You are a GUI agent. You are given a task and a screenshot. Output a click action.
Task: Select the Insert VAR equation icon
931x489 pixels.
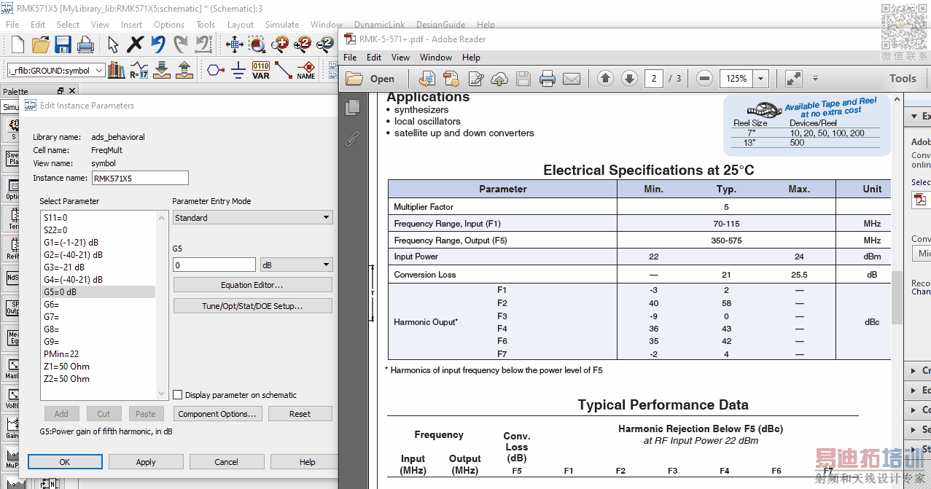point(260,71)
